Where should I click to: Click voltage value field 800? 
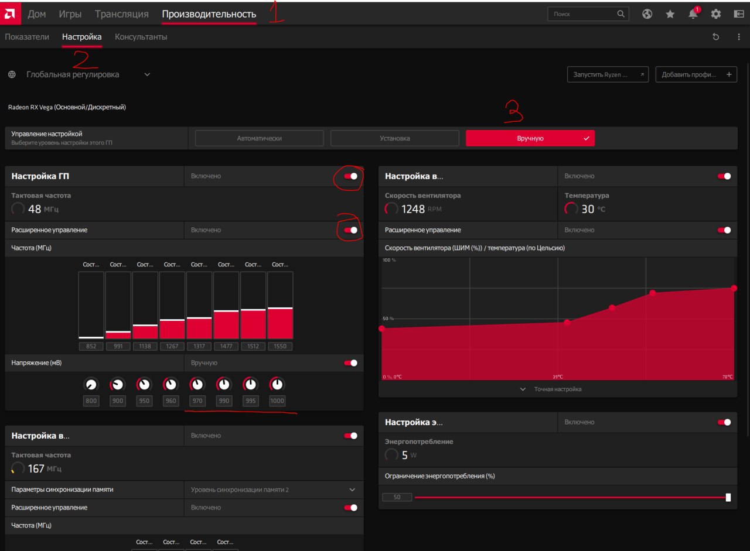coord(91,401)
